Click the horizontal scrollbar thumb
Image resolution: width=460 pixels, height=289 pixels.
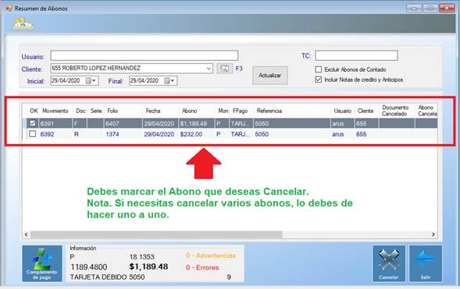[156, 234]
